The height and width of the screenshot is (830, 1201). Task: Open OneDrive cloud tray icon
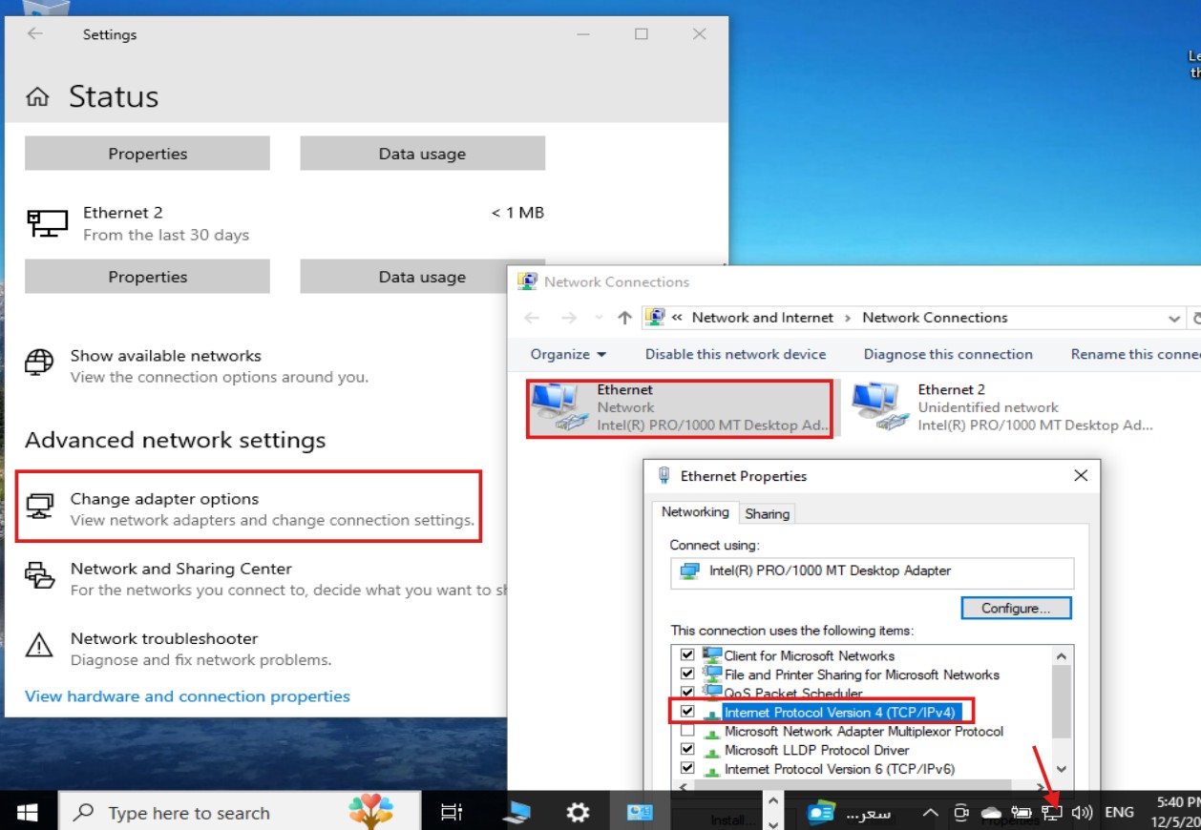(x=992, y=813)
